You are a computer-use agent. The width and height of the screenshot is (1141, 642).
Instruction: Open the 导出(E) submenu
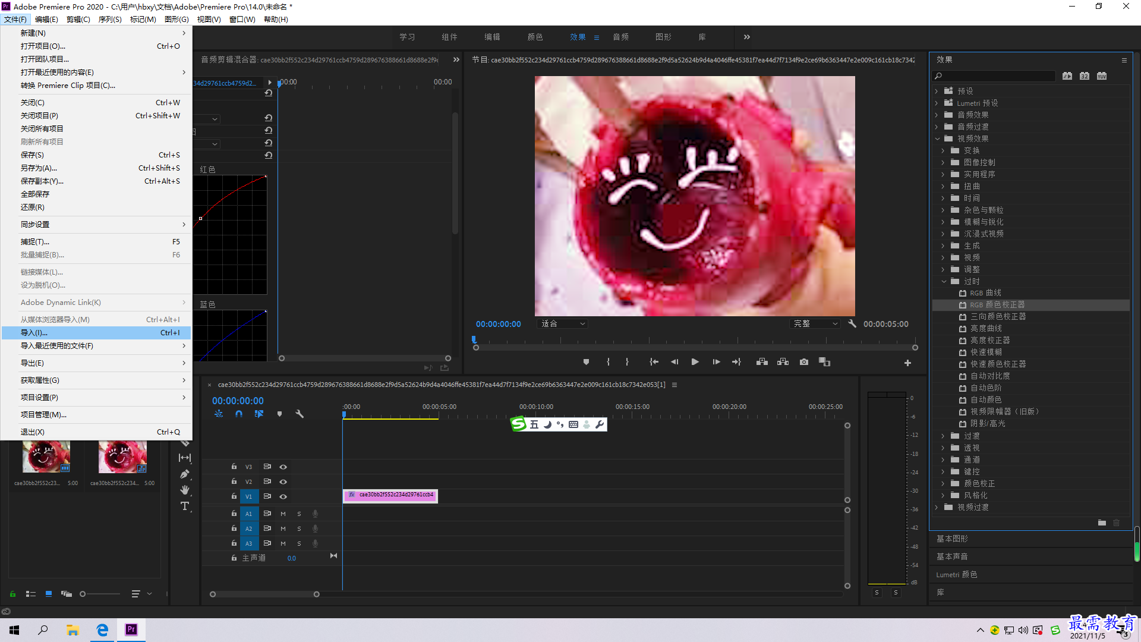pos(96,363)
